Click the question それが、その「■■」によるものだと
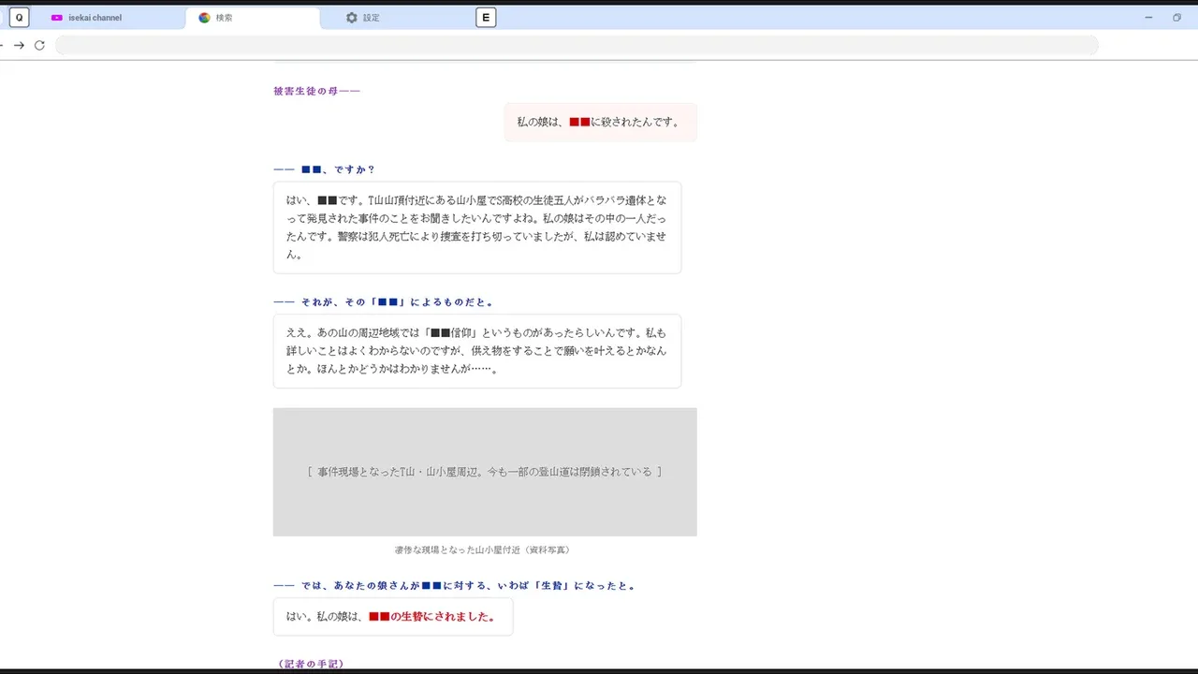 [384, 302]
